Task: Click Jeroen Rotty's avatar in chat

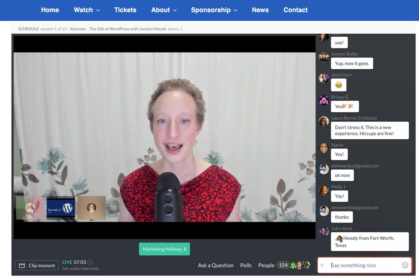Action: coord(324,57)
